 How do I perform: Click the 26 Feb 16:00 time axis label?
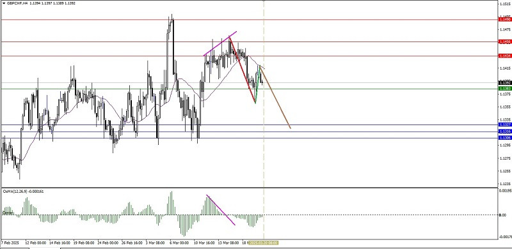tap(132, 243)
